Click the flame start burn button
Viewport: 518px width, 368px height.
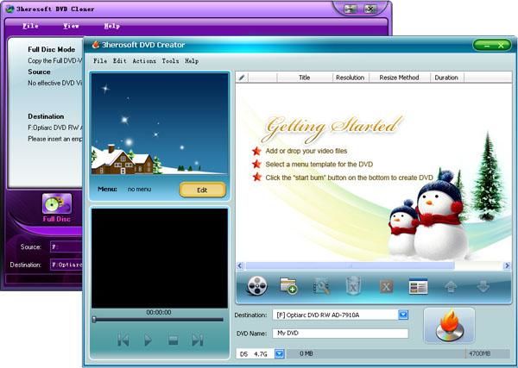coord(449,326)
